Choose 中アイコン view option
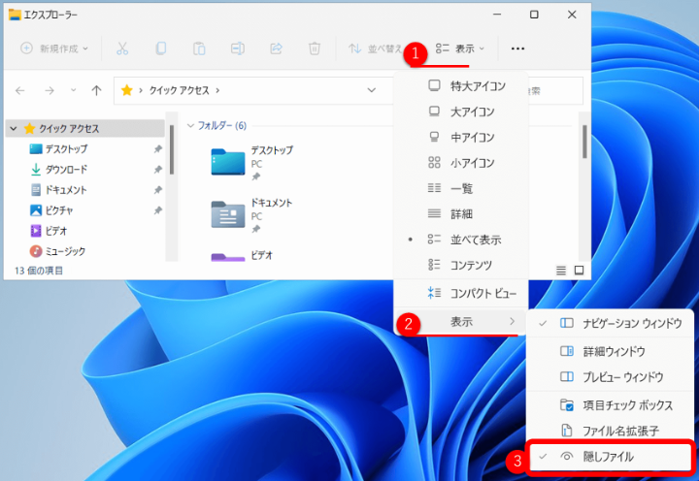Viewport: 699px width, 481px height. pyautogui.click(x=461, y=137)
